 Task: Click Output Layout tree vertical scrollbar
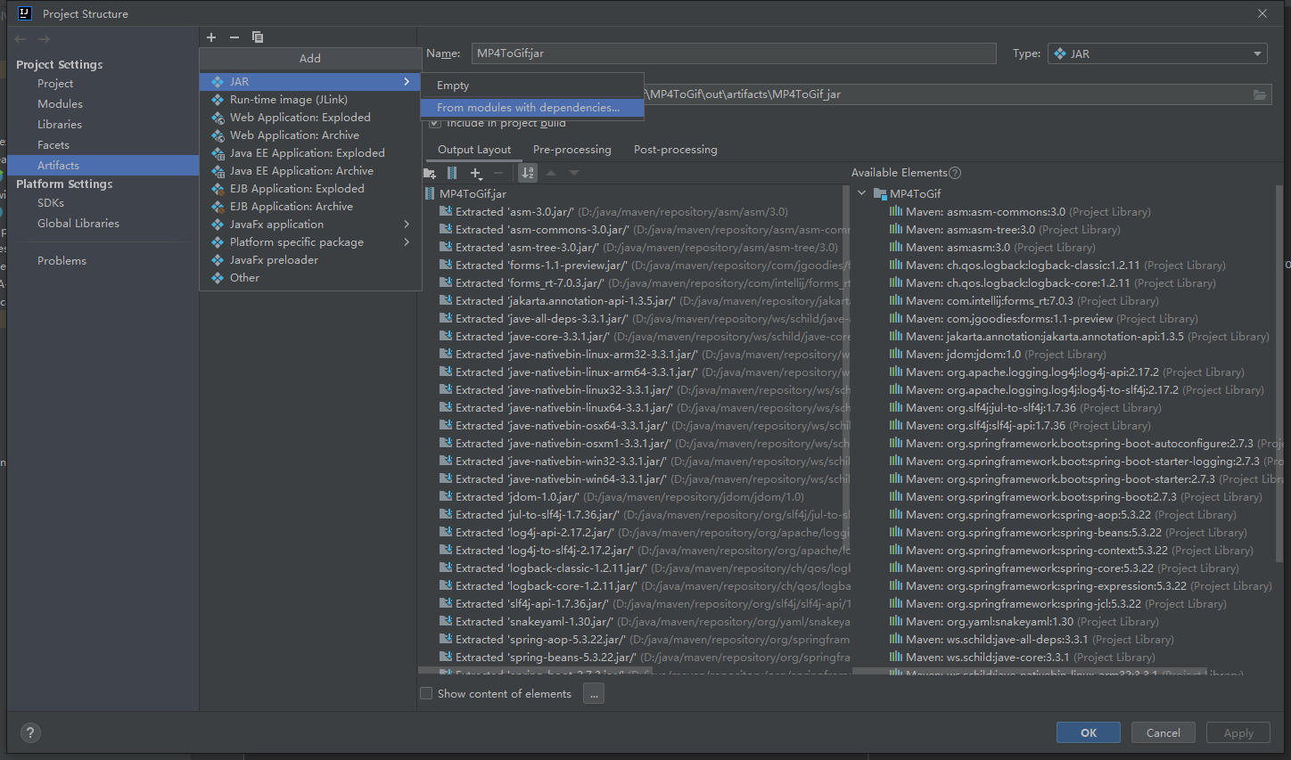(x=846, y=367)
